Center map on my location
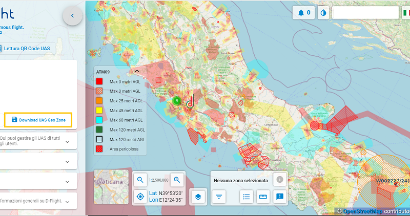The width and height of the screenshot is (410, 216). (x=140, y=197)
